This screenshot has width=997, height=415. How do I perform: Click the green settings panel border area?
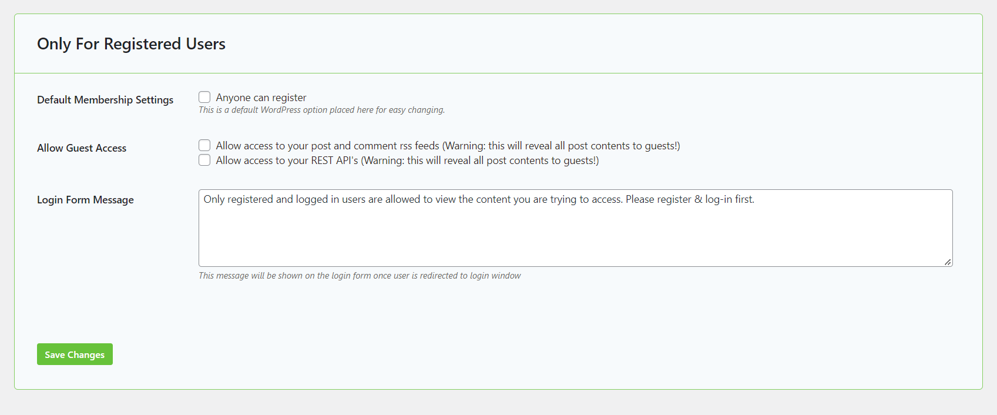coord(15,206)
